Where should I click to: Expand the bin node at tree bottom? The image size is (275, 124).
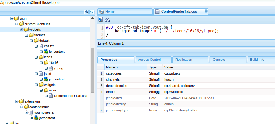[x=7, y=123]
